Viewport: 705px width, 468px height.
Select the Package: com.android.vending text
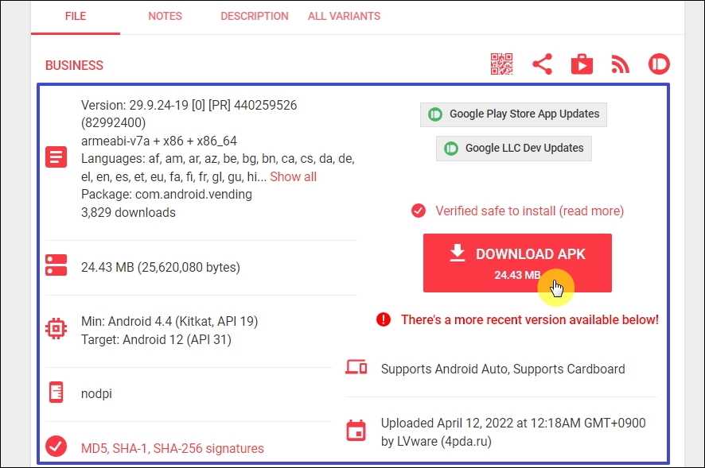166,195
